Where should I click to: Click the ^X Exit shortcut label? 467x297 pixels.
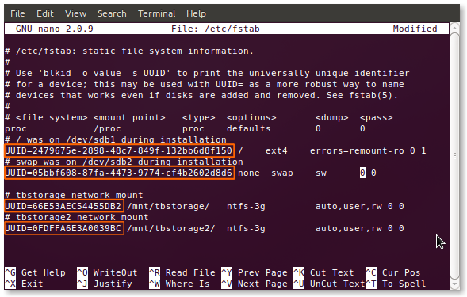coord(24,284)
